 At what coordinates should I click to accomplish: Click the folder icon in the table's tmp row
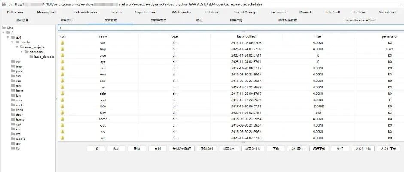click(62, 49)
